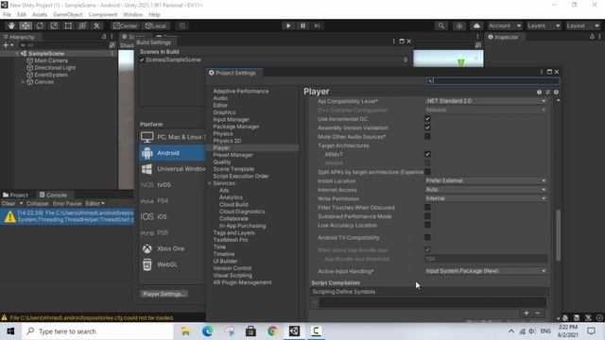Toggle Sustained Performance Mode checkbox
605x340 pixels.
(x=427, y=216)
